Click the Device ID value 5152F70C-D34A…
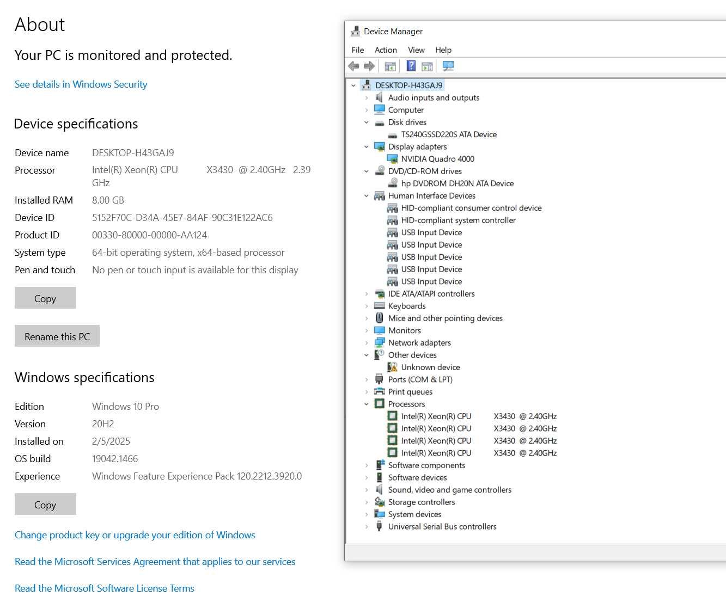The image size is (726, 608). click(x=182, y=217)
